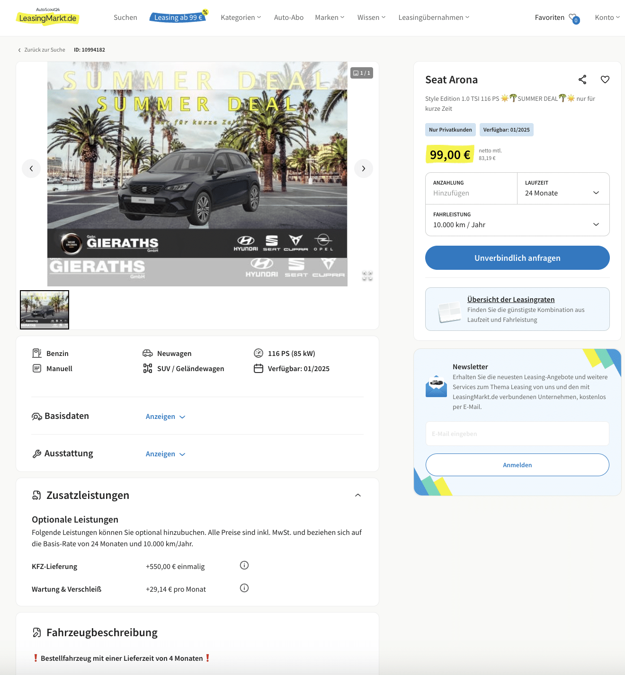This screenshot has height=675, width=625.
Task: Click the Ausstattung wrench icon
Action: coord(37,454)
